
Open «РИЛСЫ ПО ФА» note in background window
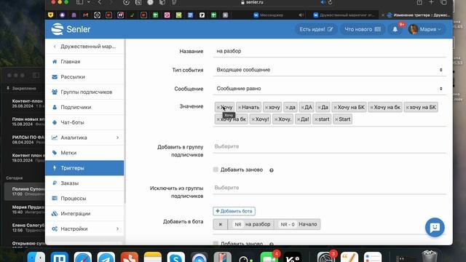25,140
